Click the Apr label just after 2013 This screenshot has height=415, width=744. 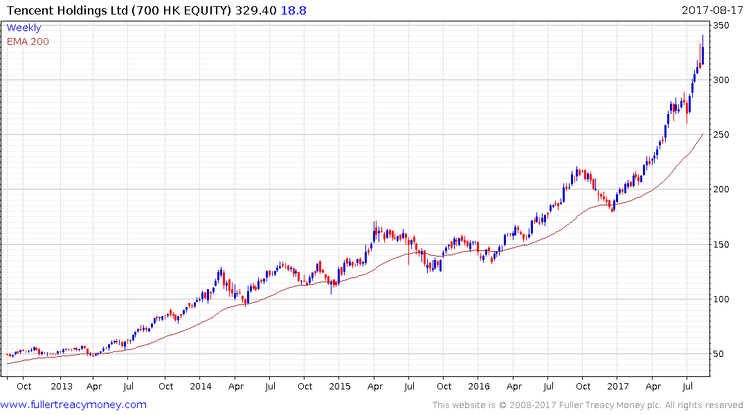point(94,387)
